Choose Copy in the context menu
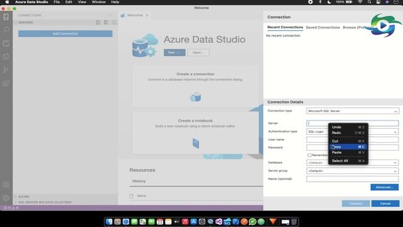Image resolution: width=403 pixels, height=227 pixels. click(x=348, y=147)
